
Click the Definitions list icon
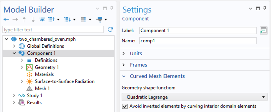coord(29,60)
